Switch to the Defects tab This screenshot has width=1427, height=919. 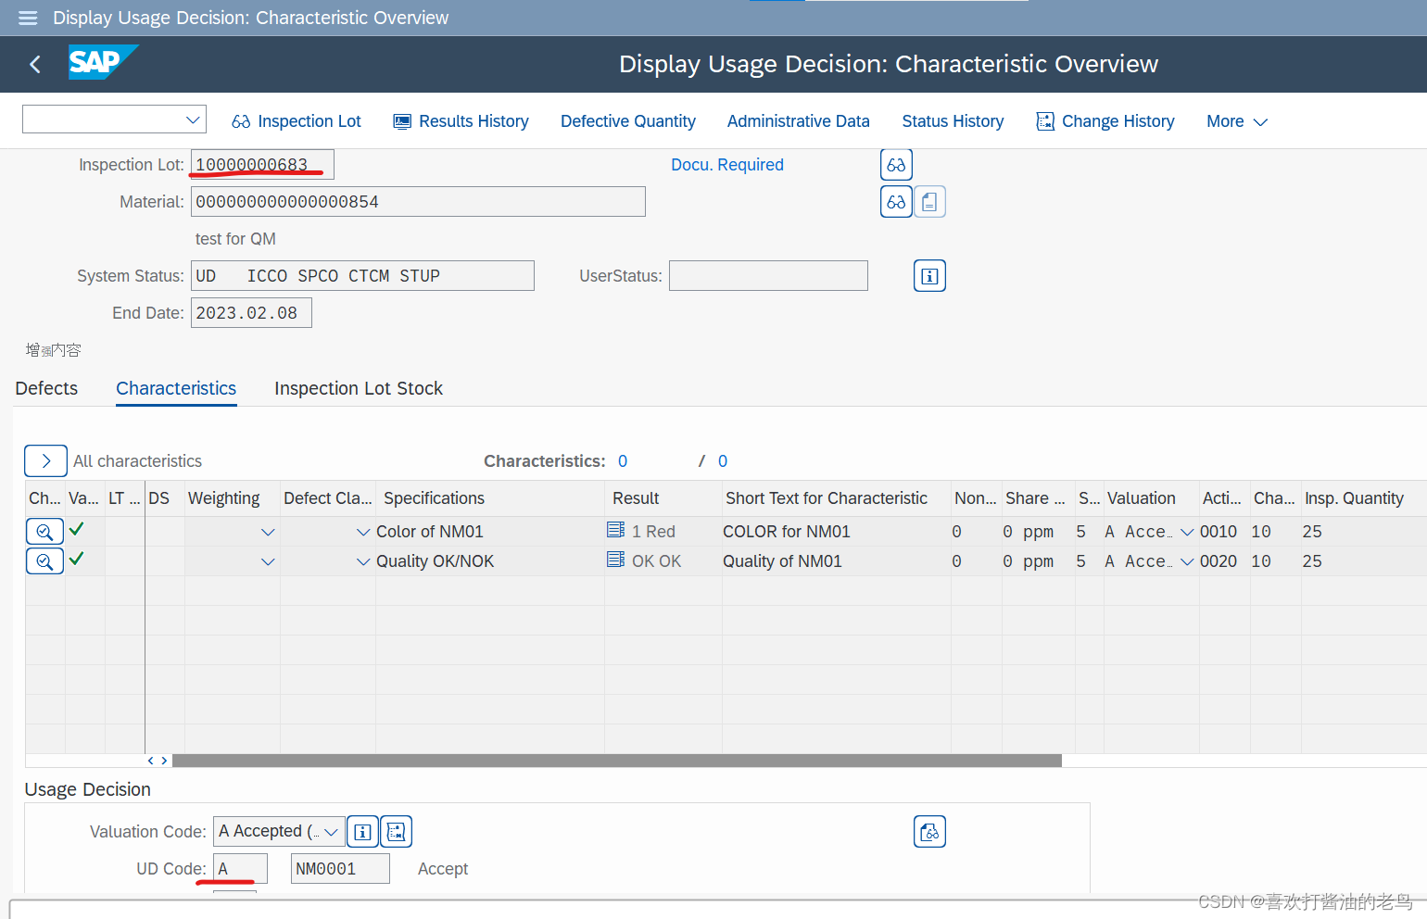[x=46, y=388]
